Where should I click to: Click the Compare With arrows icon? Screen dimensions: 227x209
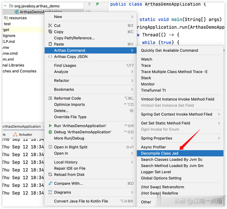[50, 183]
